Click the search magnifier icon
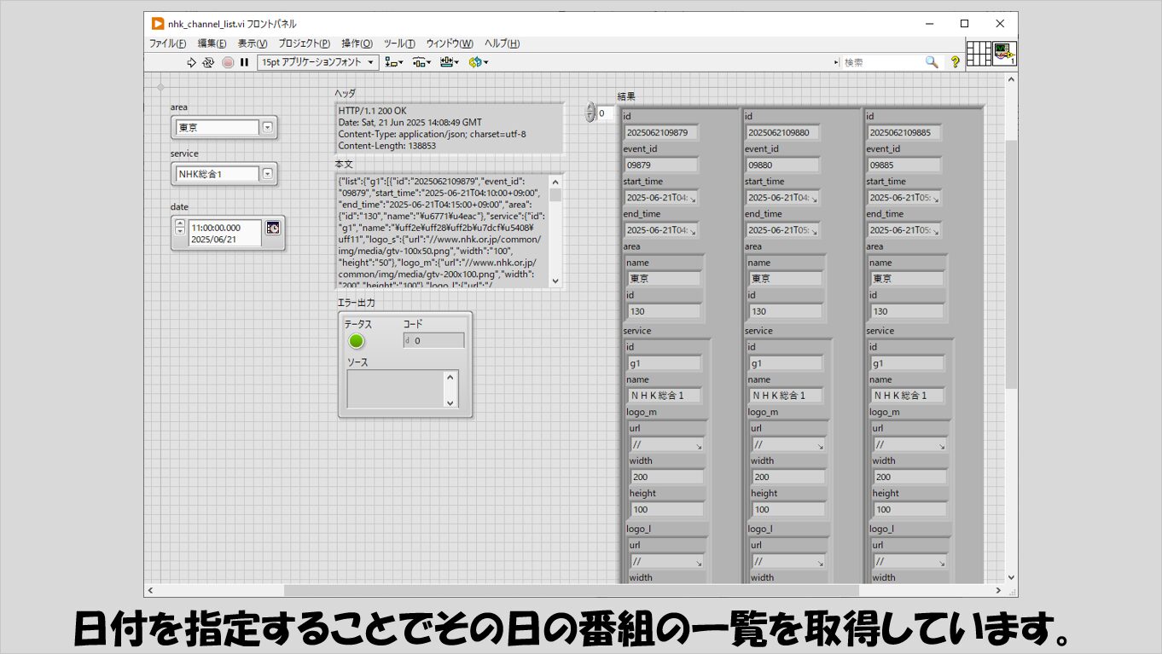The width and height of the screenshot is (1162, 654). tap(932, 62)
